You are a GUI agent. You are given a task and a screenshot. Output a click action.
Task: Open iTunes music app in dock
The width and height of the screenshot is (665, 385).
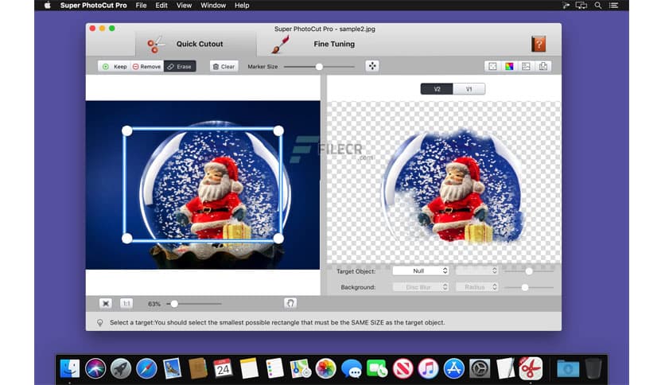(x=428, y=368)
